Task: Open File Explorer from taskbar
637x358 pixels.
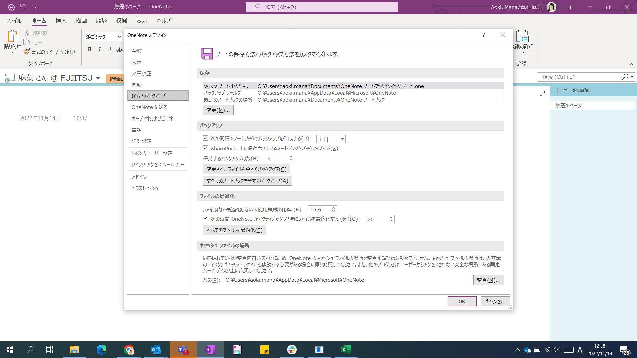Action: [x=74, y=350]
